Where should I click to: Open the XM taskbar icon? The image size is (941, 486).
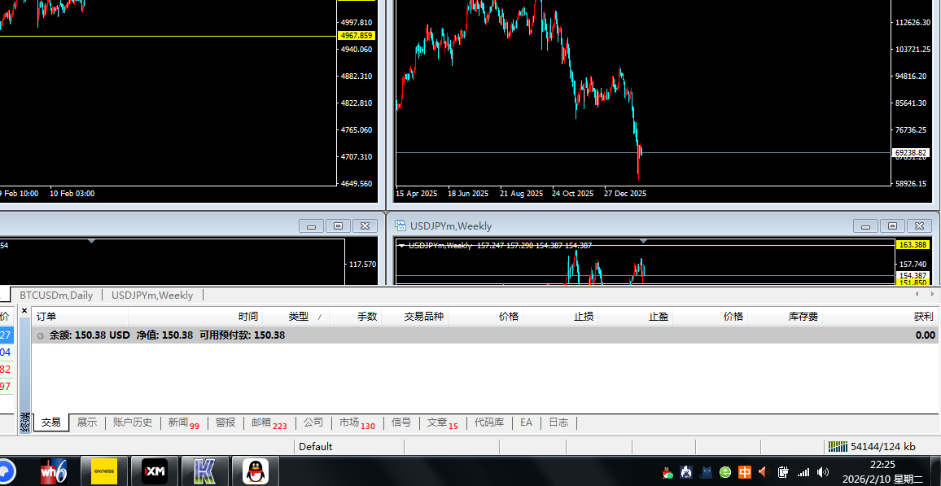click(x=155, y=471)
